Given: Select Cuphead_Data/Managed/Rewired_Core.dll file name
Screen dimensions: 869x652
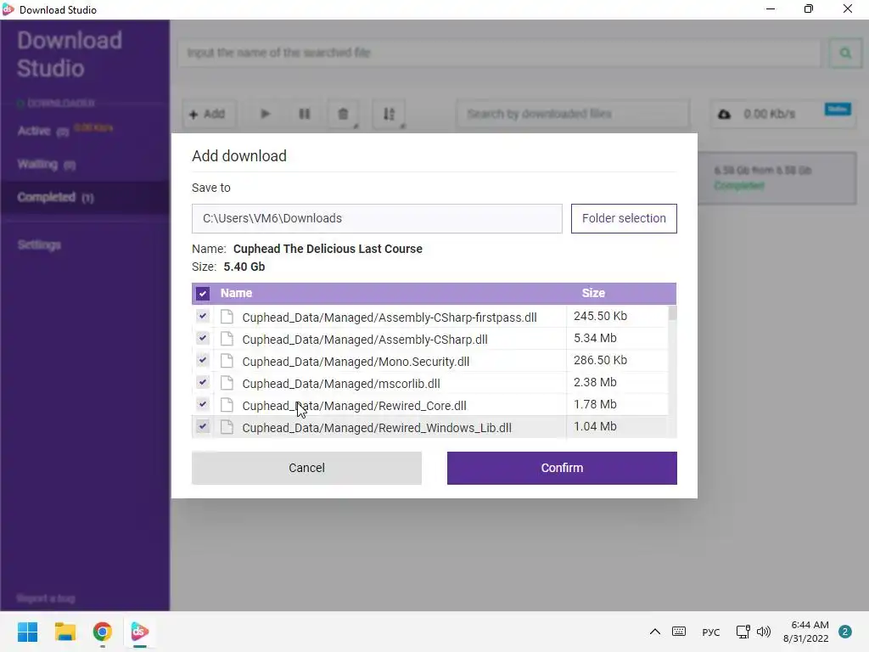Looking at the screenshot, I should point(354,407).
